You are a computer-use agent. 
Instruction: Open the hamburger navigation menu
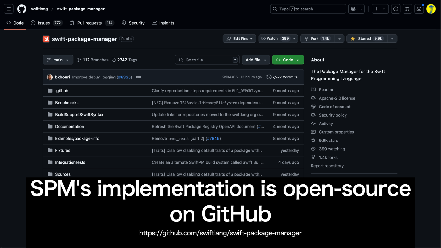(9, 9)
